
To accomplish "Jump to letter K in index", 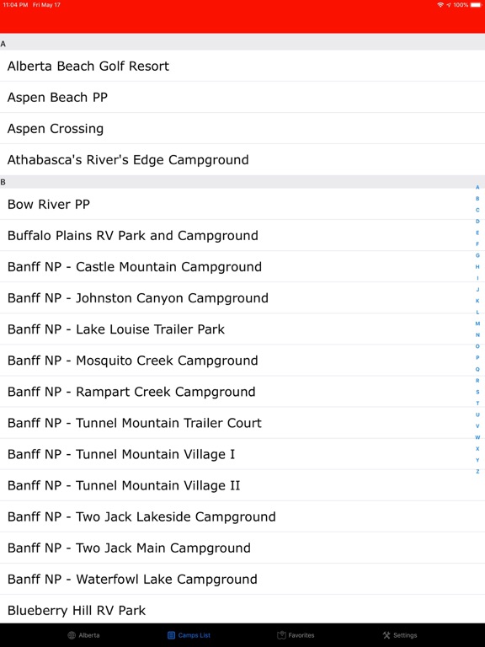I will point(477,301).
